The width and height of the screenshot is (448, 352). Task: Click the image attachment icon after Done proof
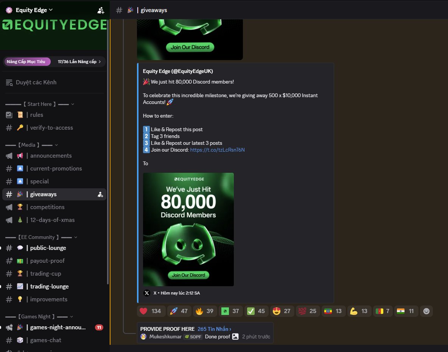pos(235,336)
